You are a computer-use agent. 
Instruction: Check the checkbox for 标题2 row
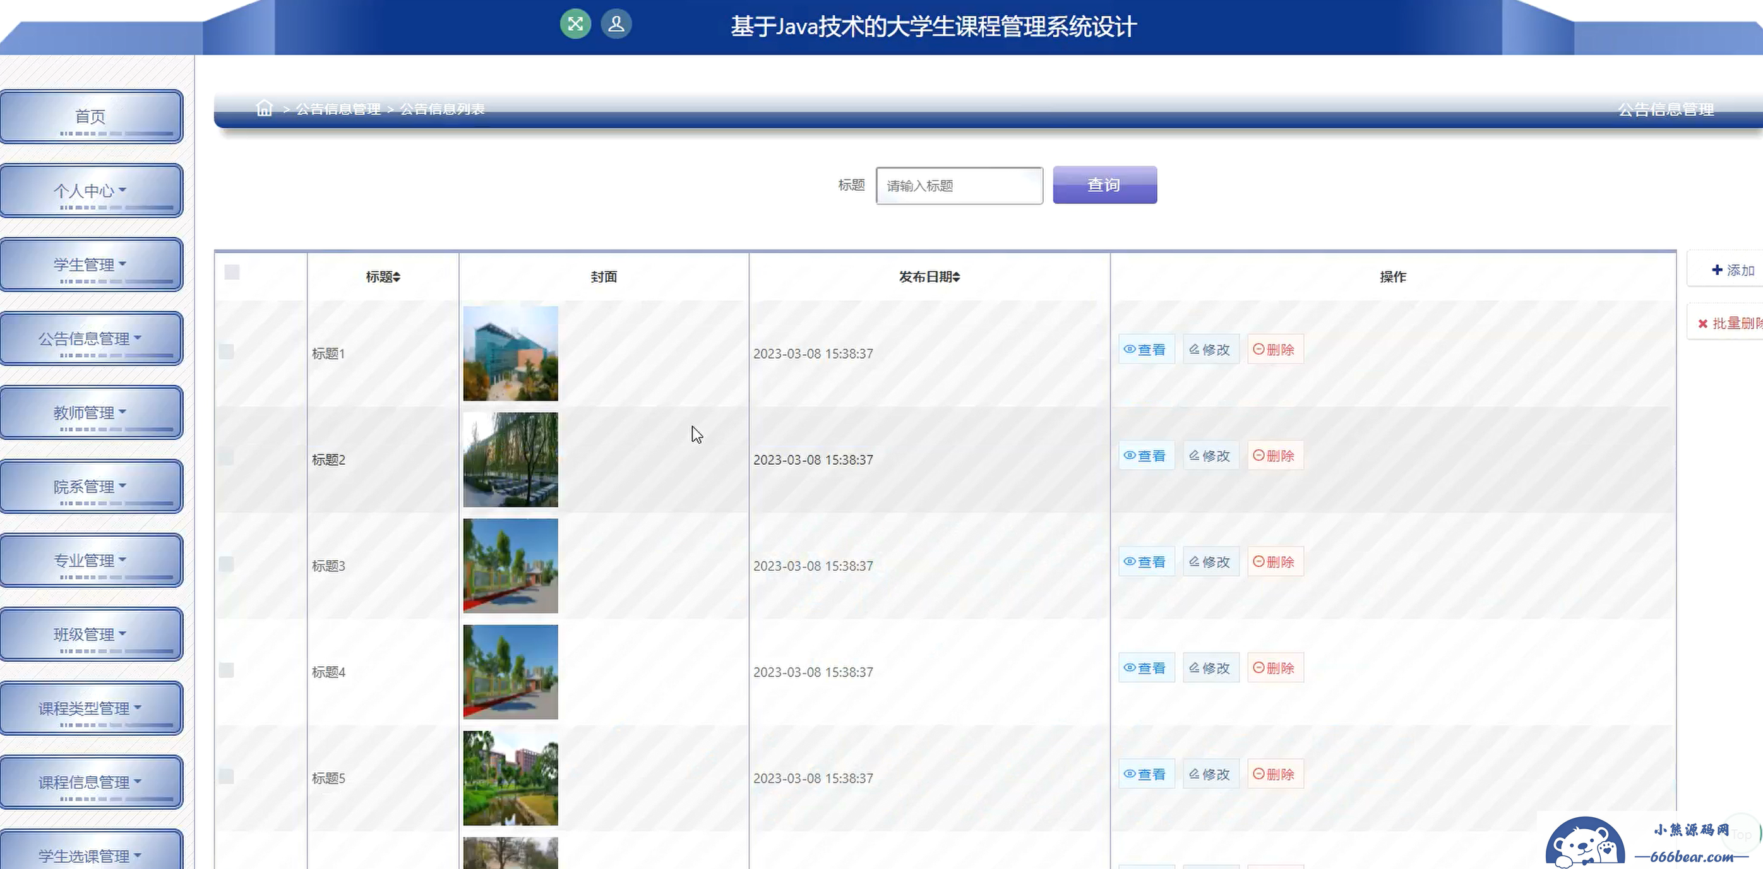click(x=227, y=458)
